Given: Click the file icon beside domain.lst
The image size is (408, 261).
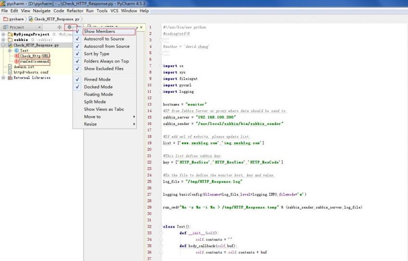Looking at the screenshot, I should (10, 67).
